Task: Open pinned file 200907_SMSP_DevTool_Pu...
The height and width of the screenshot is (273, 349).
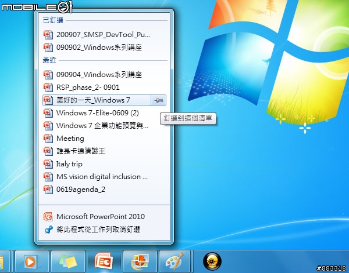Action: point(104,35)
